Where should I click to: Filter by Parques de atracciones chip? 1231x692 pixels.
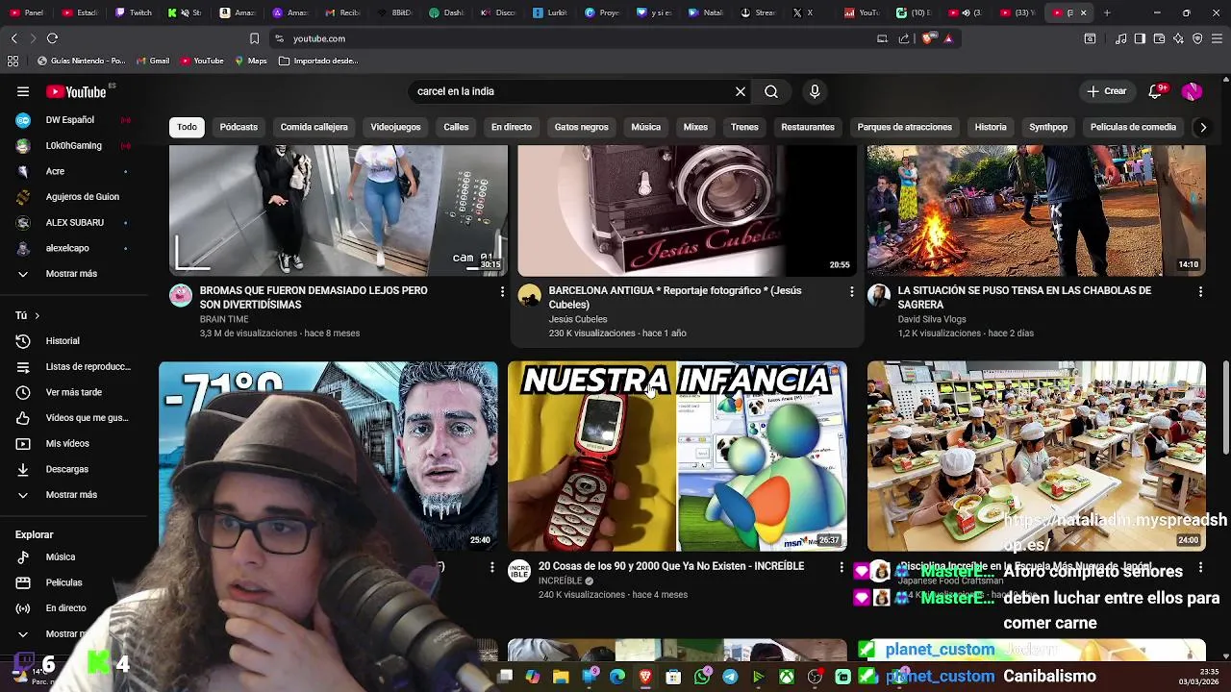tap(904, 127)
